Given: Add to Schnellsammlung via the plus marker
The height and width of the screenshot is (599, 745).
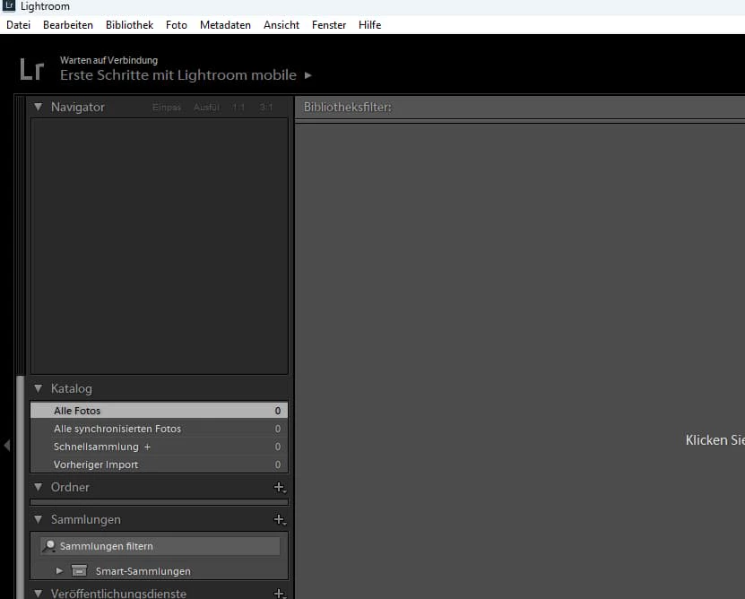Looking at the screenshot, I should click(x=147, y=447).
